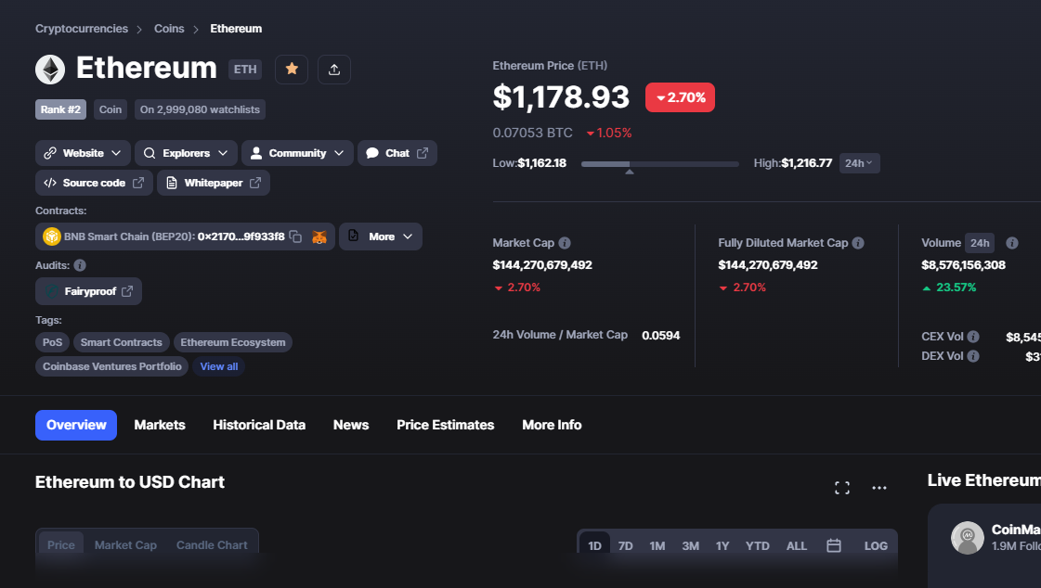The height and width of the screenshot is (588, 1041).
Task: Switch to the Markets tab
Action: pos(160,425)
